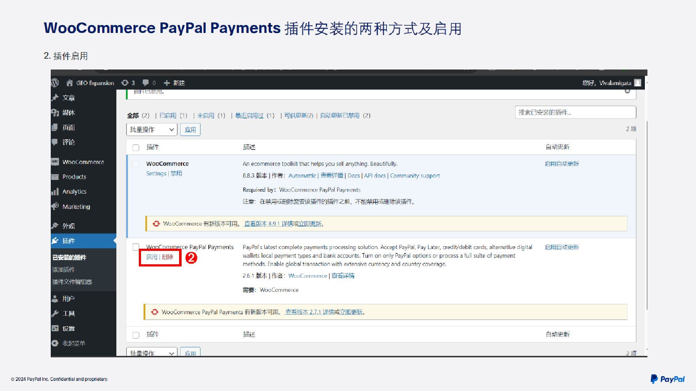
Task: Click 查看版本 8.9.1 详情 link
Action: pyautogui.click(x=269, y=224)
